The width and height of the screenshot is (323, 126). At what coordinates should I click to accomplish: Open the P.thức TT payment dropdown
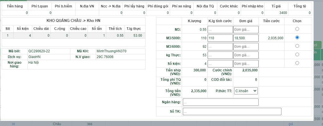point(246,91)
